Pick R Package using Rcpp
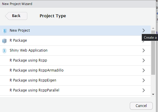This screenshot has height=112, width=158. click(x=75, y=61)
